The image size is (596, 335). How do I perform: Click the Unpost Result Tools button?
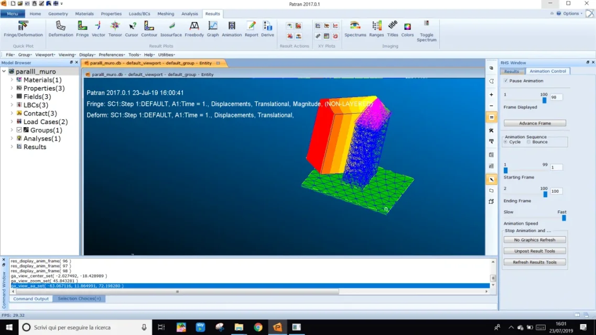[535, 251]
